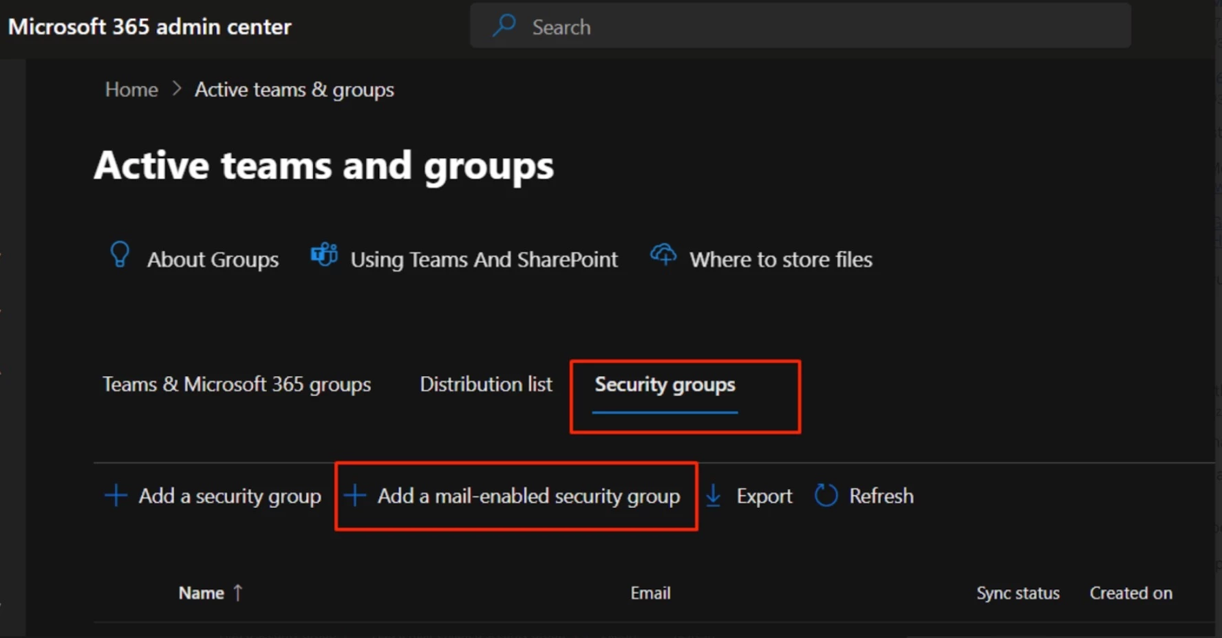Click the Created on column header
Viewport: 1222px width, 638px height.
point(1130,593)
